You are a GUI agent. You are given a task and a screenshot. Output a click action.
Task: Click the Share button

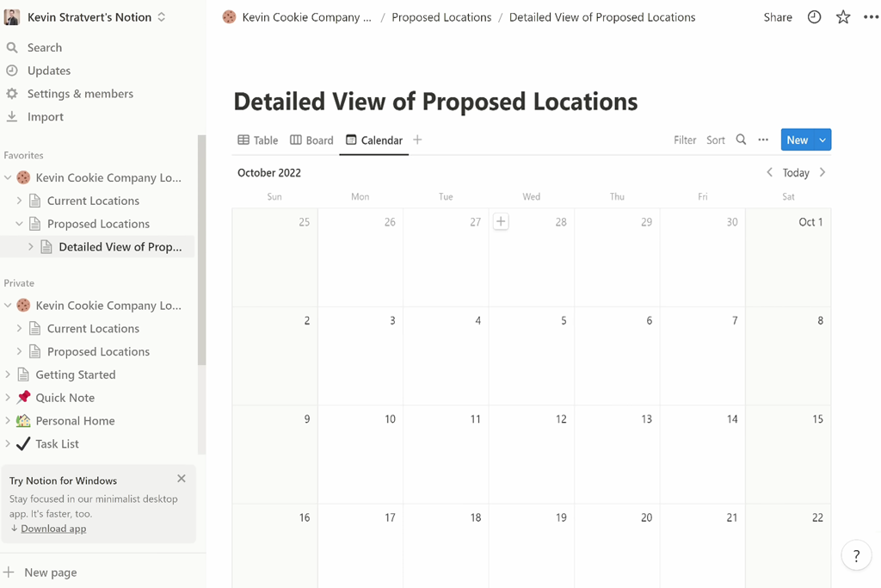[x=778, y=17]
